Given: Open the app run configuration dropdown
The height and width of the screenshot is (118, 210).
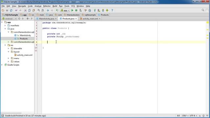Looking at the screenshot, I should (x=65, y=10).
